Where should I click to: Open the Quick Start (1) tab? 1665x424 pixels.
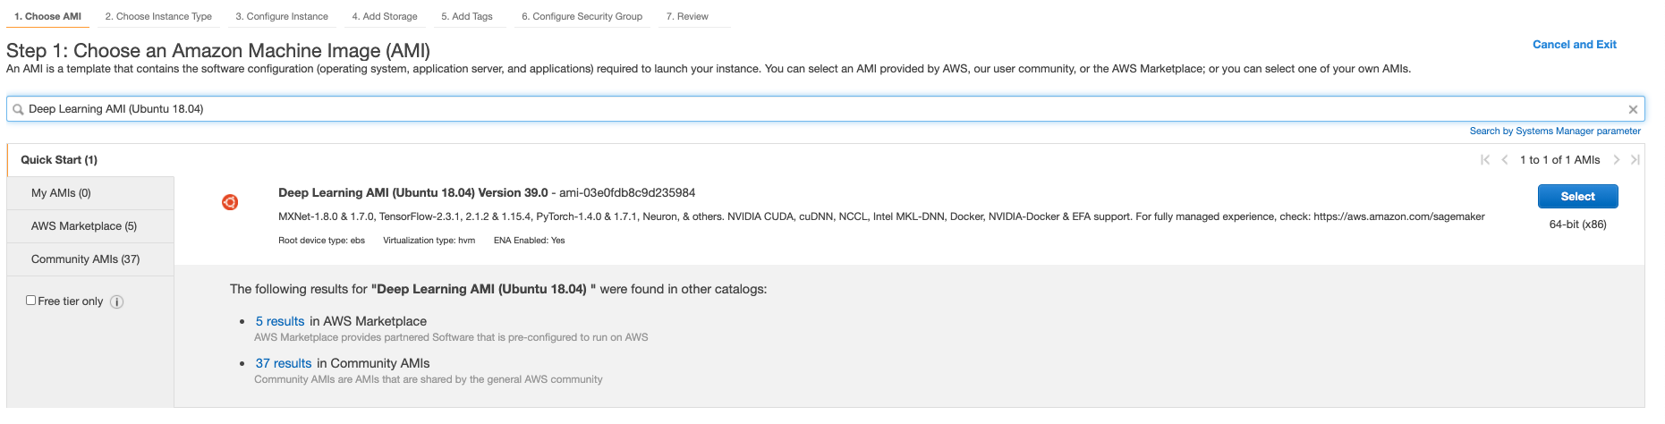click(x=59, y=160)
